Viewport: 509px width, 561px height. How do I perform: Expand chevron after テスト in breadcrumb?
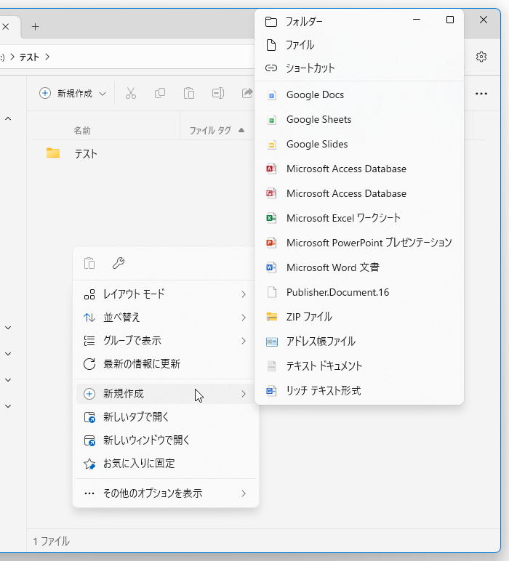coord(47,57)
